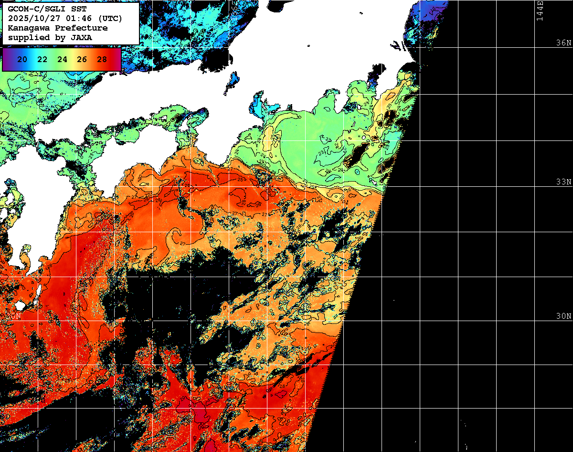This screenshot has height=452, width=573.
Task: Click grid intersection of 30N and 144E lines
Action: point(534,321)
